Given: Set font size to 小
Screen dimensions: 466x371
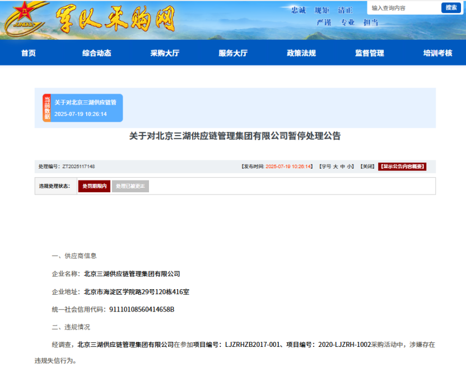Looking at the screenshot, I should pos(349,166).
